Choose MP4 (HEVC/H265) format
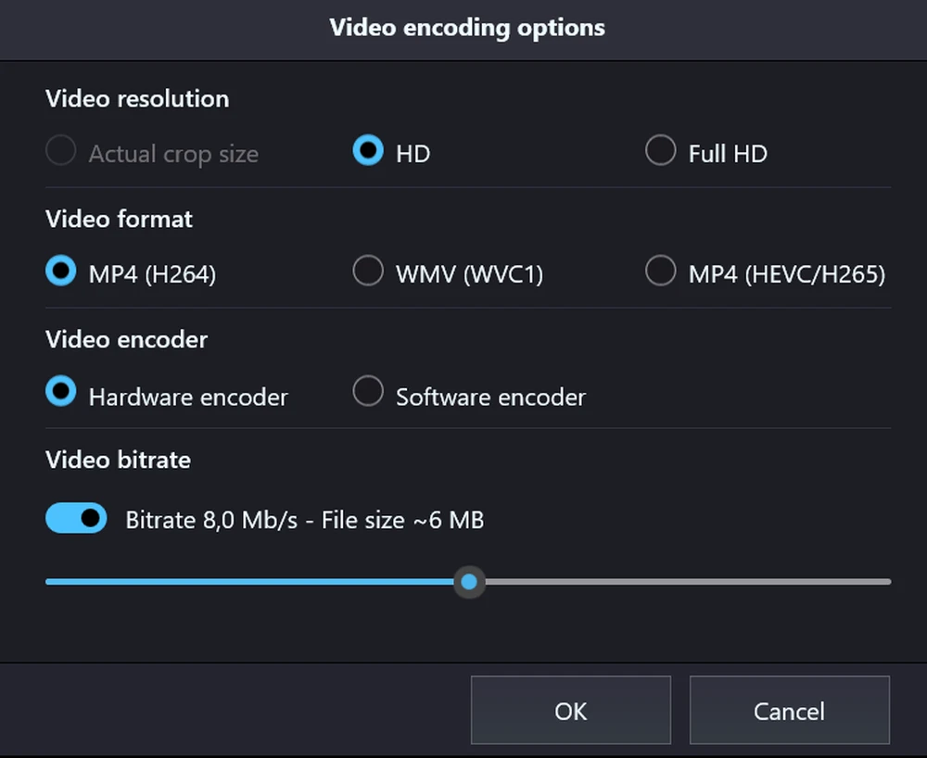Image resolution: width=927 pixels, height=758 pixels. (661, 272)
